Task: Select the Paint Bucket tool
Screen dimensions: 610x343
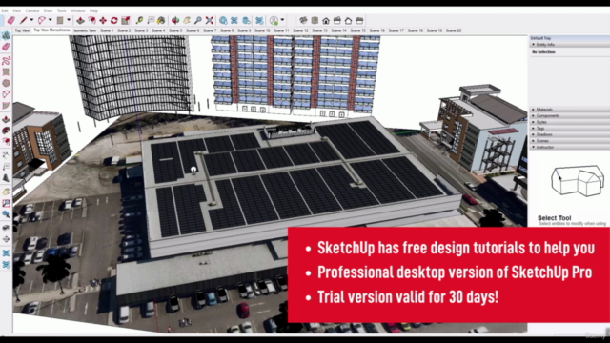Action: pos(161,20)
